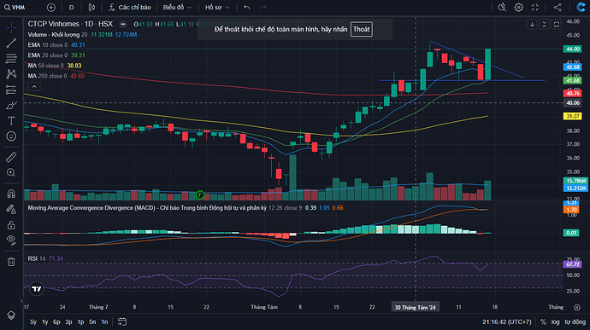
Task: Open go to date calendar icon
Action: click(122, 321)
